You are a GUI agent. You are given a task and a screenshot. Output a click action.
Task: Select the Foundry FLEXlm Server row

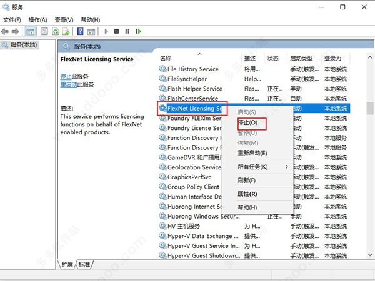tap(254, 118)
